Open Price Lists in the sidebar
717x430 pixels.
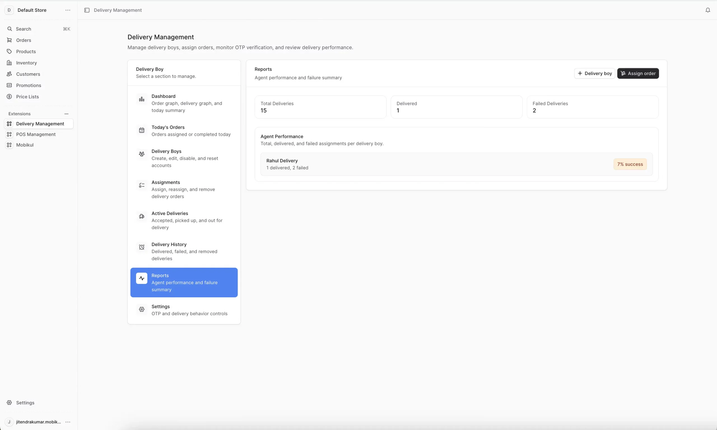tap(39, 97)
